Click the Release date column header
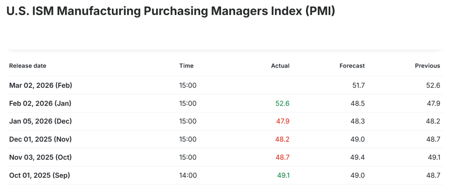 (x=27, y=66)
